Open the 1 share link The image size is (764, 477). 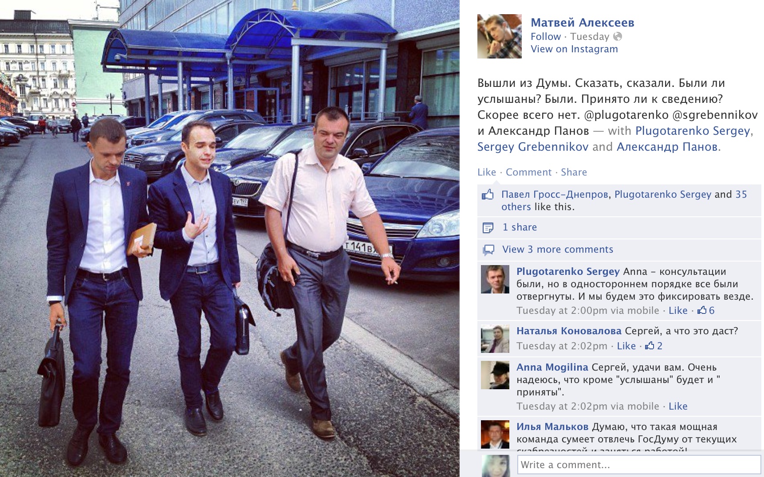520,227
